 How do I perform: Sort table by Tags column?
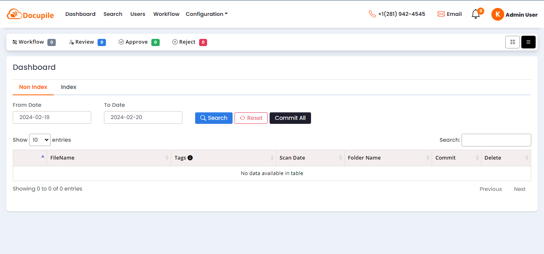tap(223, 158)
